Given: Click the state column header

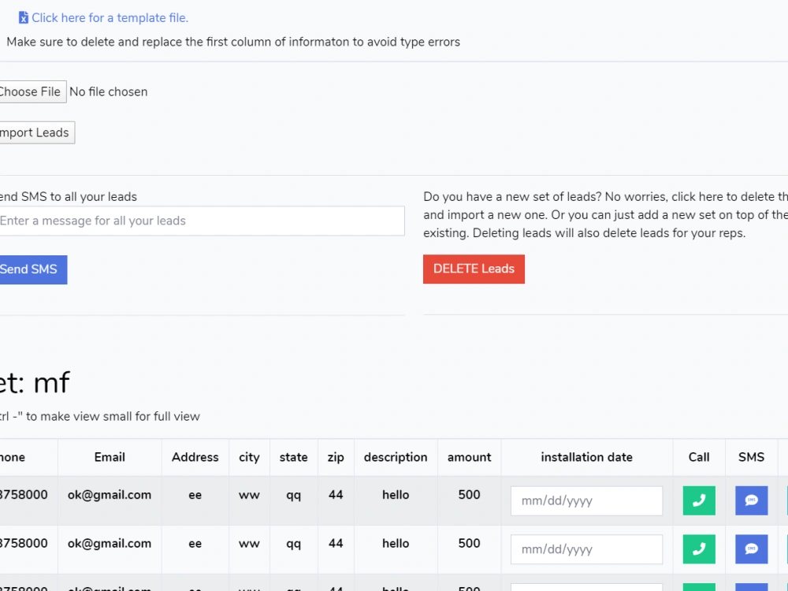Looking at the screenshot, I should coord(293,457).
